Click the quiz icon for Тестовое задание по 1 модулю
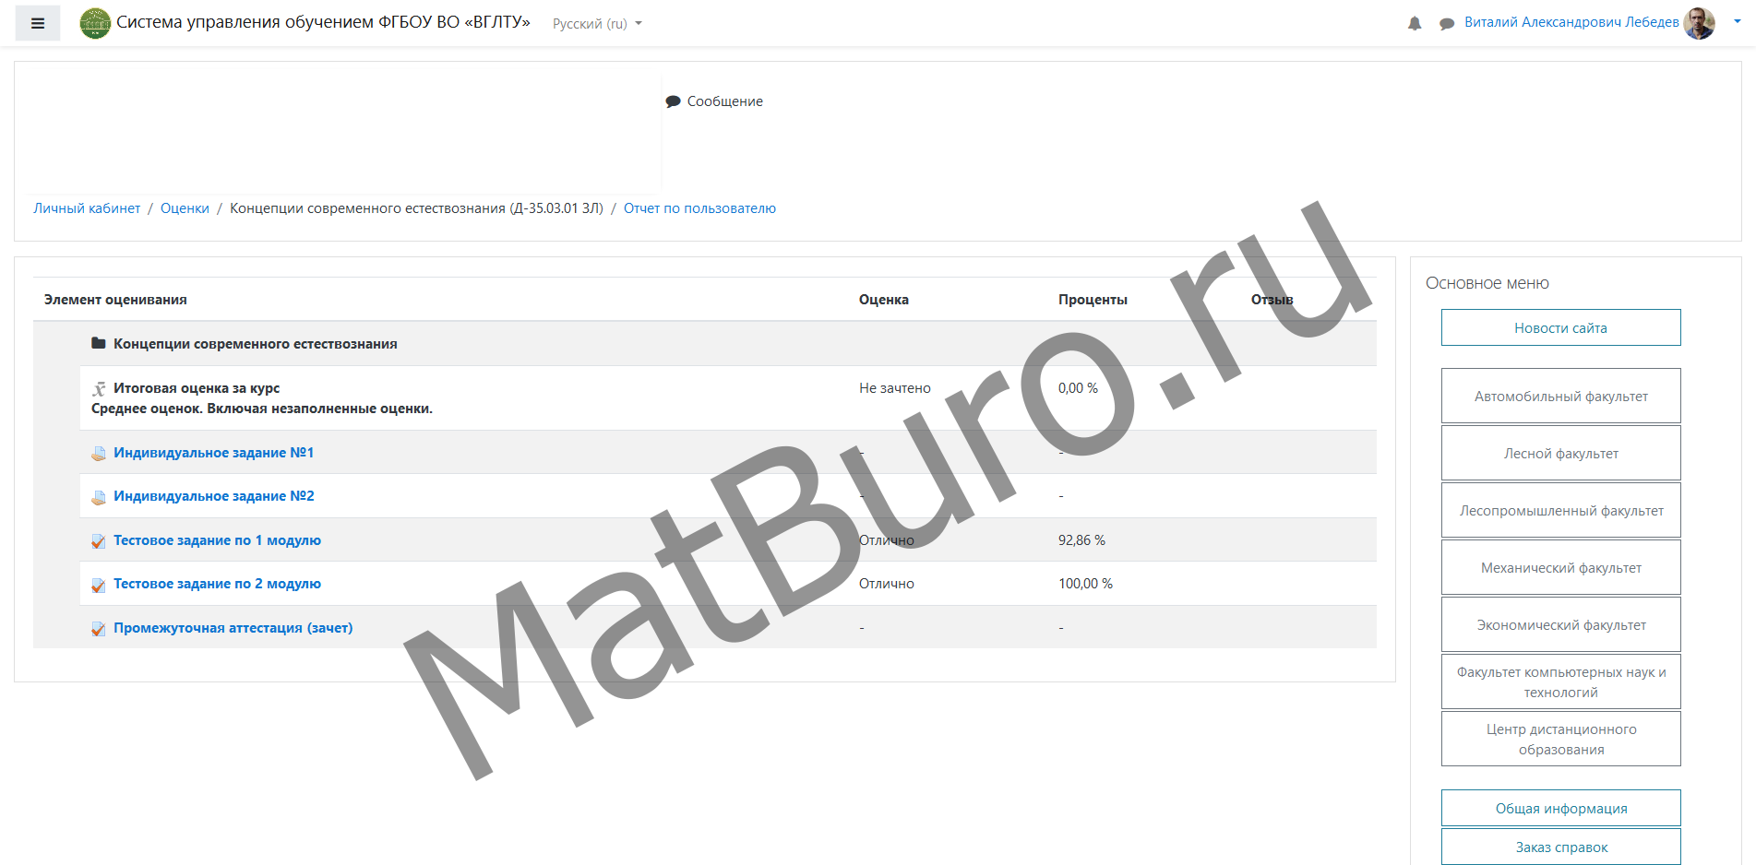The image size is (1756, 865). (x=99, y=541)
